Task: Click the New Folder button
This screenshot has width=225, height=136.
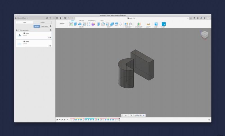Action: (x=44, y=26)
